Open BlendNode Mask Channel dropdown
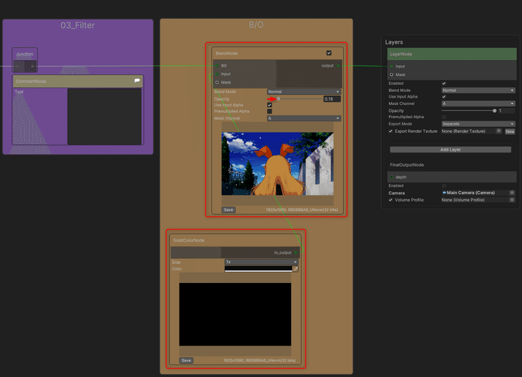Screen dimensions: 522x377 coord(304,118)
